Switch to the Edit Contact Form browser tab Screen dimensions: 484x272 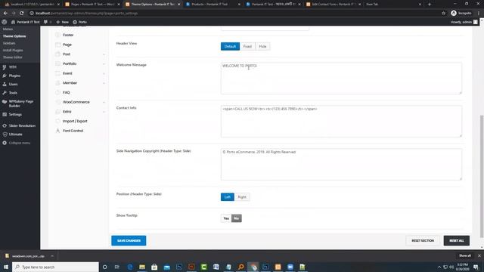tap(334, 5)
